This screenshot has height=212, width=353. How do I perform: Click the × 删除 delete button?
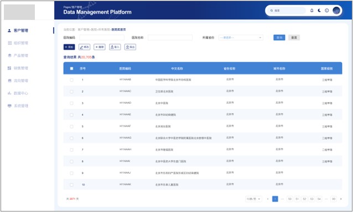point(100,47)
